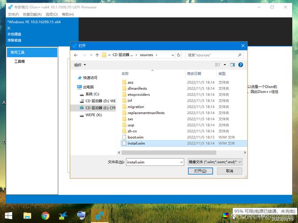This screenshot has width=298, height=223.
Task: Click the CD drive breadcrumb segment
Action: point(122,55)
